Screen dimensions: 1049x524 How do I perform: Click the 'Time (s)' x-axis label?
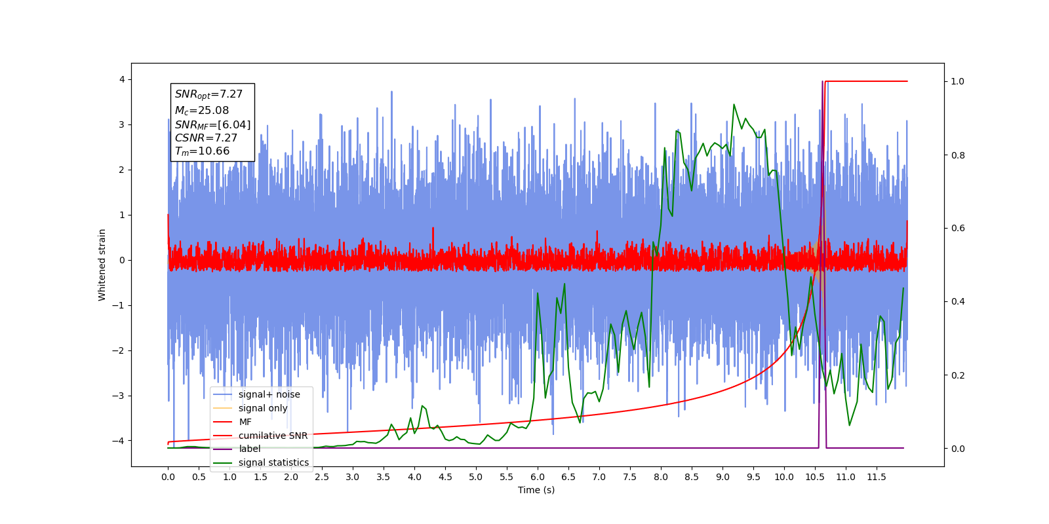[536, 490]
